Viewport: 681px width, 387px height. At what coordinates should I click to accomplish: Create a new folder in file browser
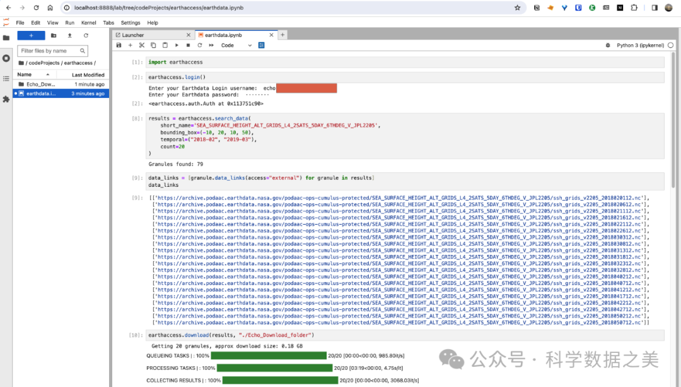(x=54, y=35)
